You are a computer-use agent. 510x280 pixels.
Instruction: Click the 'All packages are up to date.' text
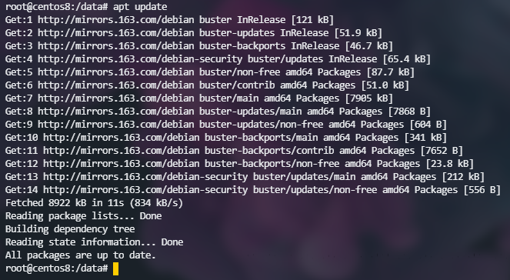81,255
